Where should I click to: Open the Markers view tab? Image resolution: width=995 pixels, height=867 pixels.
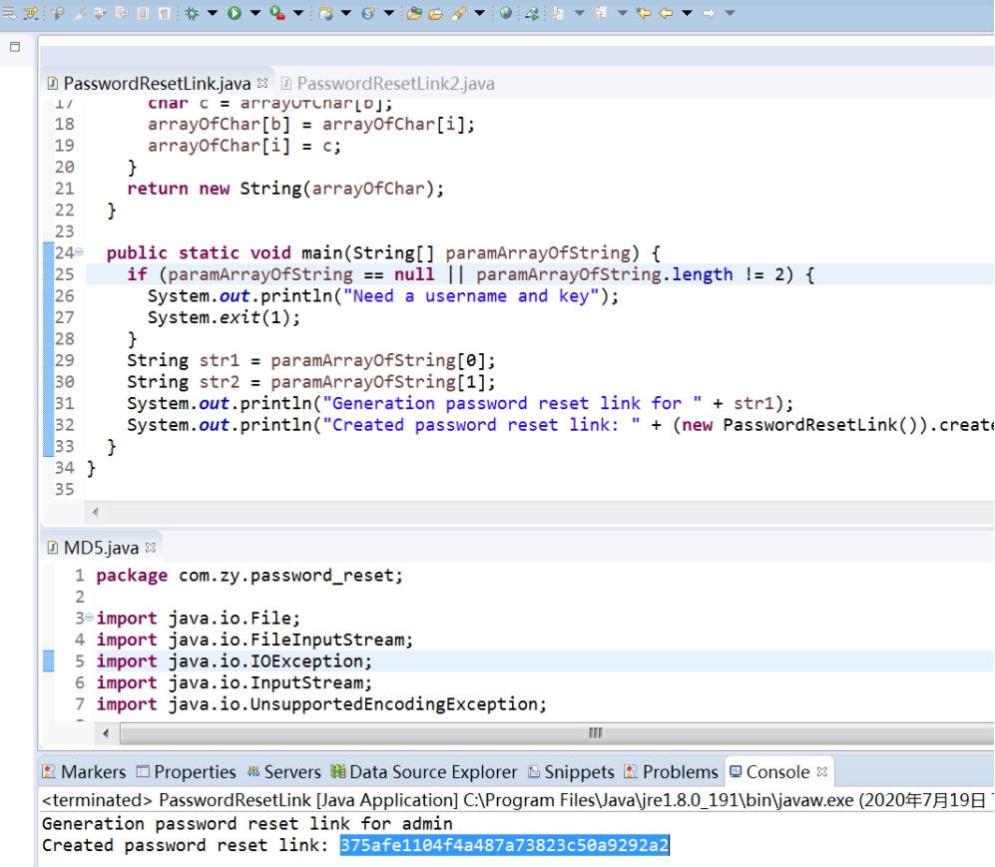84,772
